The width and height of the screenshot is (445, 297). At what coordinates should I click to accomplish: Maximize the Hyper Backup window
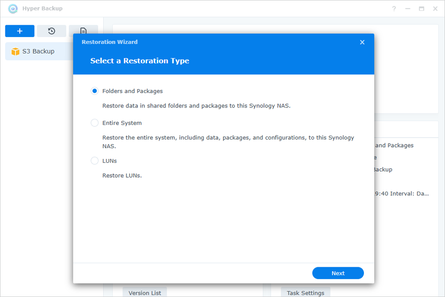coord(421,8)
